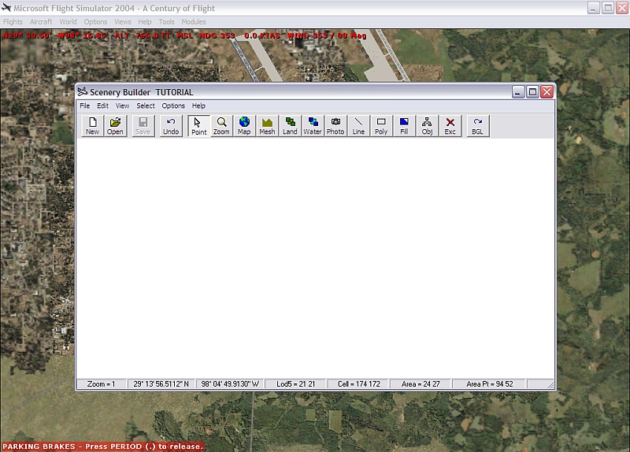Open Scenery Builder View menu

tap(123, 106)
